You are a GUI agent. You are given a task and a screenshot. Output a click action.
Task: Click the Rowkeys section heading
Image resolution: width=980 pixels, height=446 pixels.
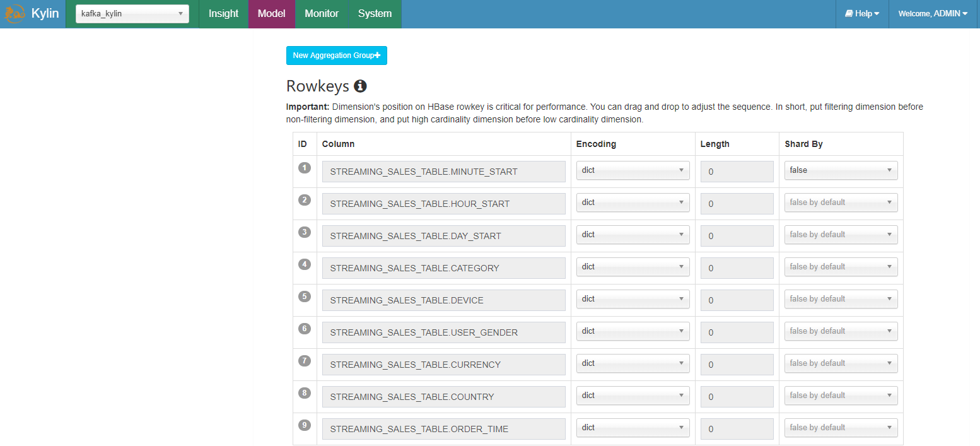[x=318, y=86]
